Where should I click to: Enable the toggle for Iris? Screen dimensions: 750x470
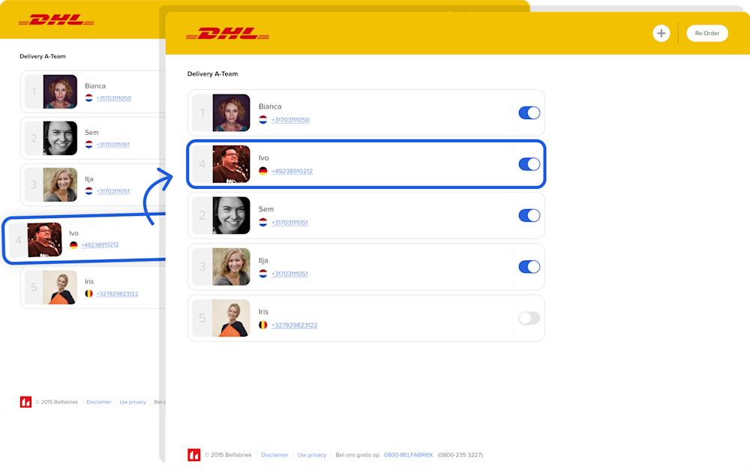click(x=529, y=318)
